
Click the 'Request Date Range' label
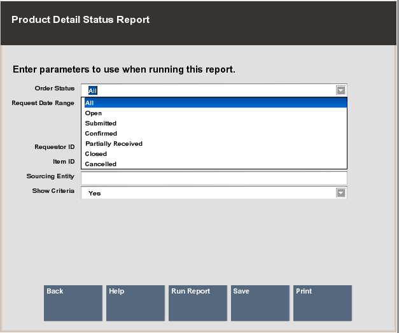coord(43,103)
